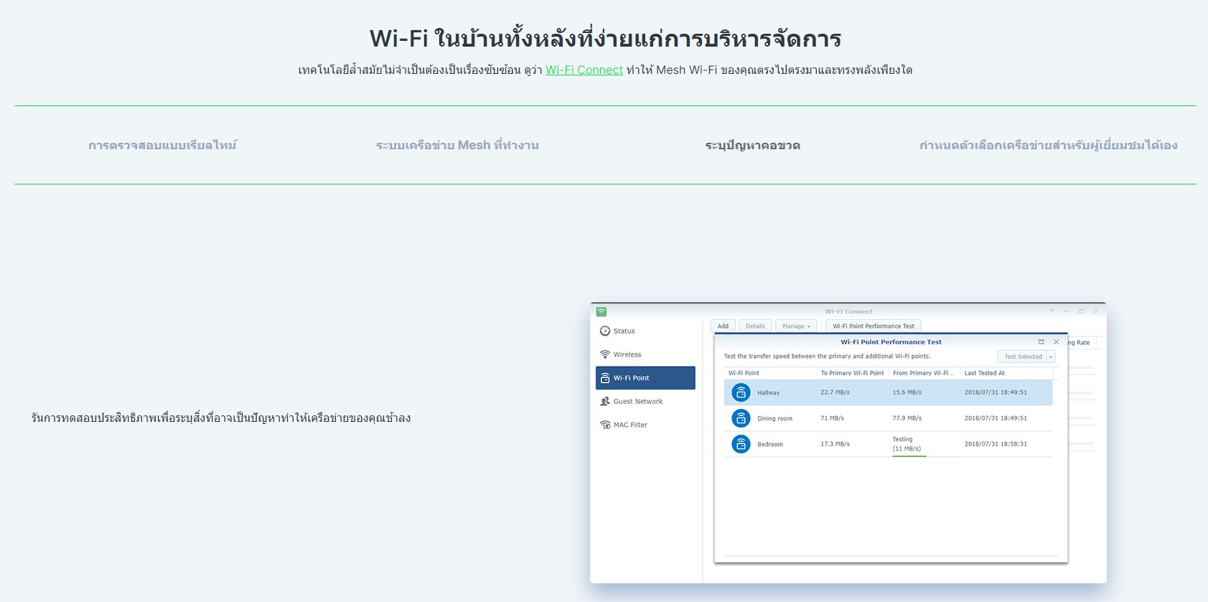Open Status via its gauge icon
Viewport: 1208px width, 602px height.
(x=605, y=331)
